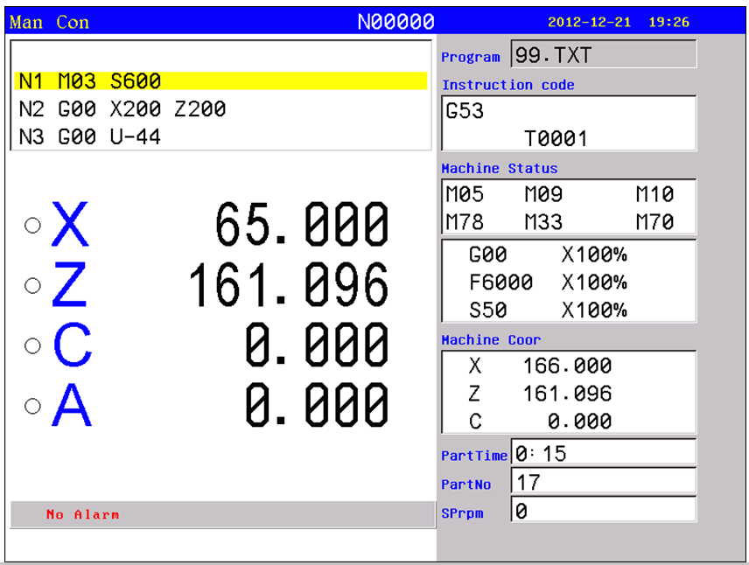Click the date and time display

click(x=618, y=22)
